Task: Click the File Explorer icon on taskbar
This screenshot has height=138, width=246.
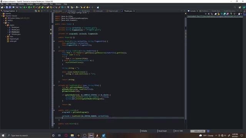Action: 72,135
